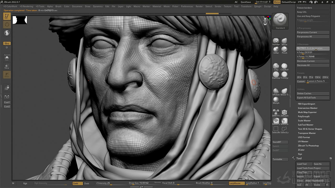Select the Move brush icon
Viewport: 335px width, 188px height.
[284, 41]
